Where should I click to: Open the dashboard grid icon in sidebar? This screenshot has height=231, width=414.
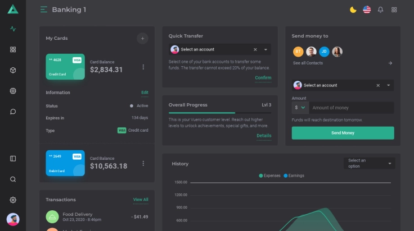click(13, 49)
